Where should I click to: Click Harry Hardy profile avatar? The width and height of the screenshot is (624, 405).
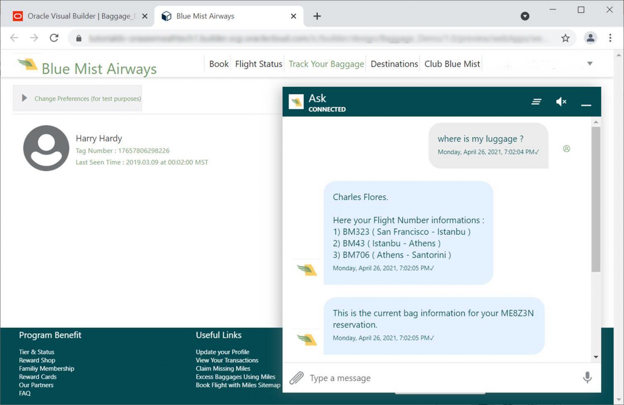point(46,148)
